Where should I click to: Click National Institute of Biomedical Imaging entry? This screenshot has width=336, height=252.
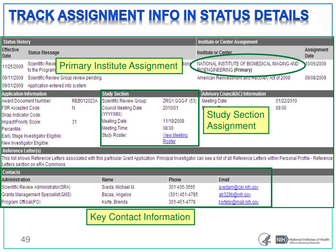coord(248,67)
